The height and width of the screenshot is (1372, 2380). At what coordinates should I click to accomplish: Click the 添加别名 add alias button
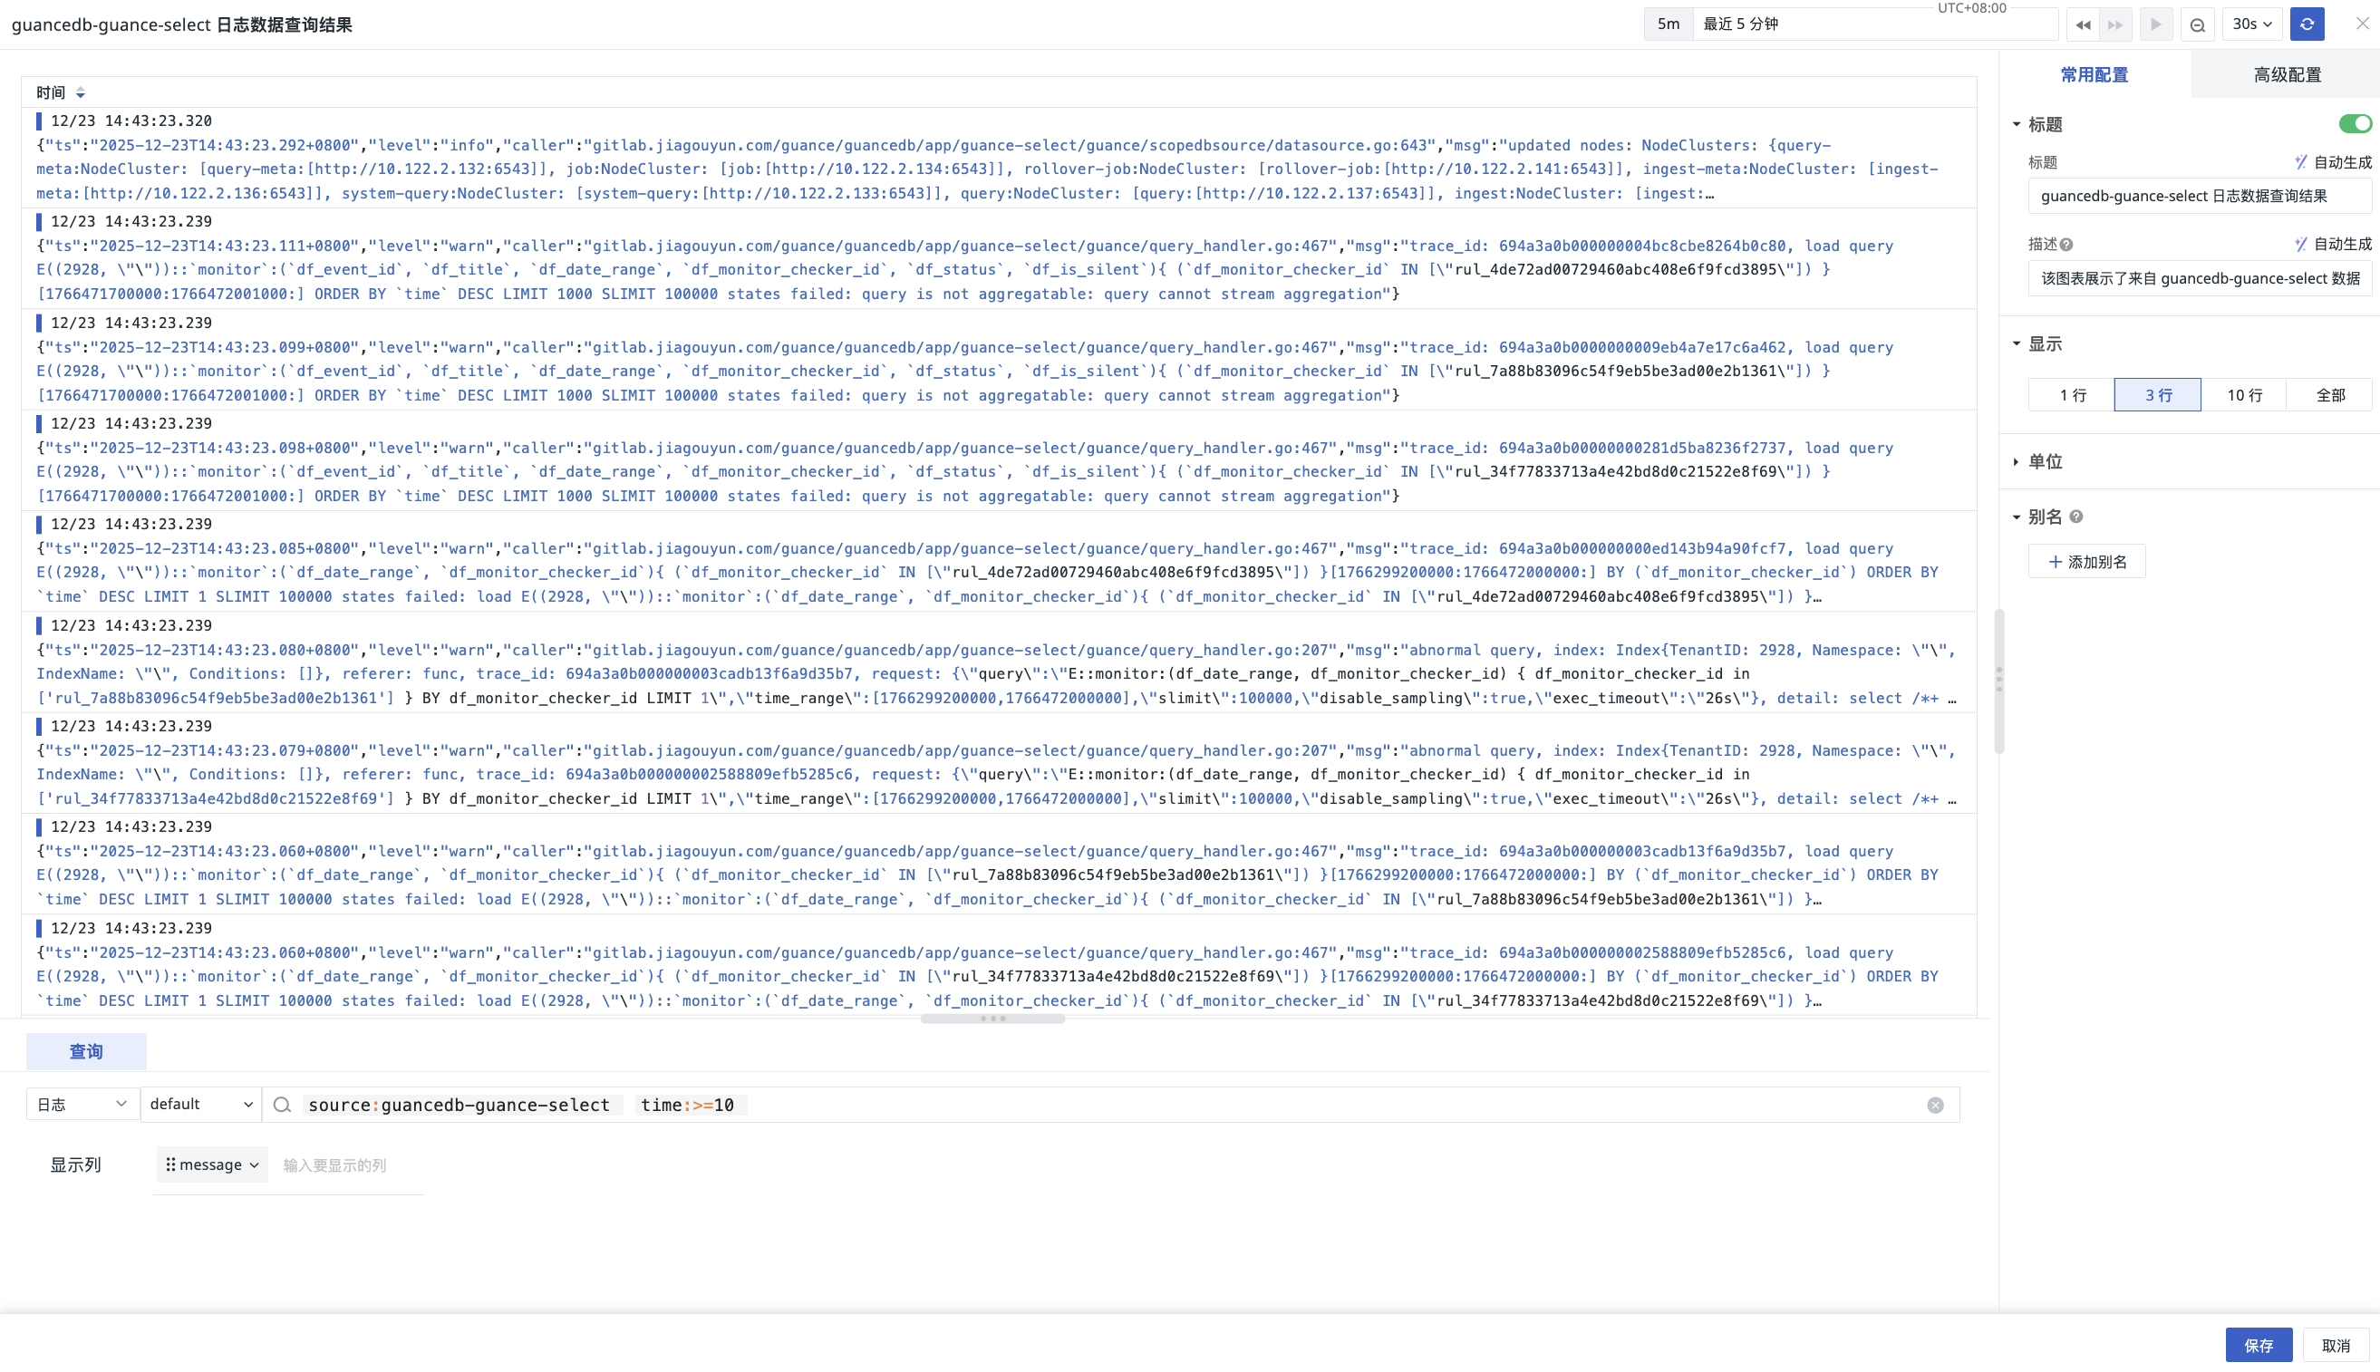point(2087,562)
